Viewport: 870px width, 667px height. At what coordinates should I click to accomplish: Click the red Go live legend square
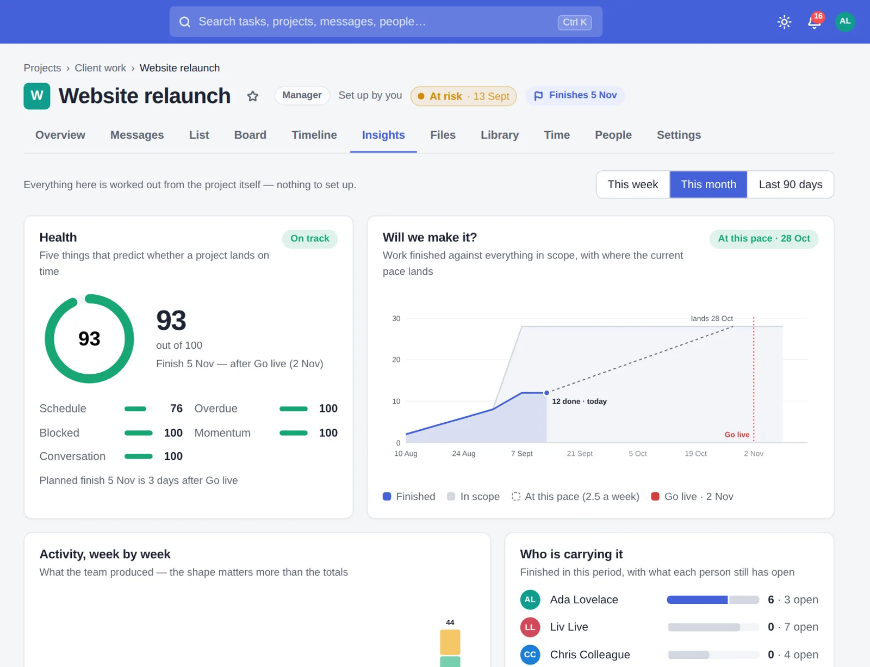click(655, 496)
